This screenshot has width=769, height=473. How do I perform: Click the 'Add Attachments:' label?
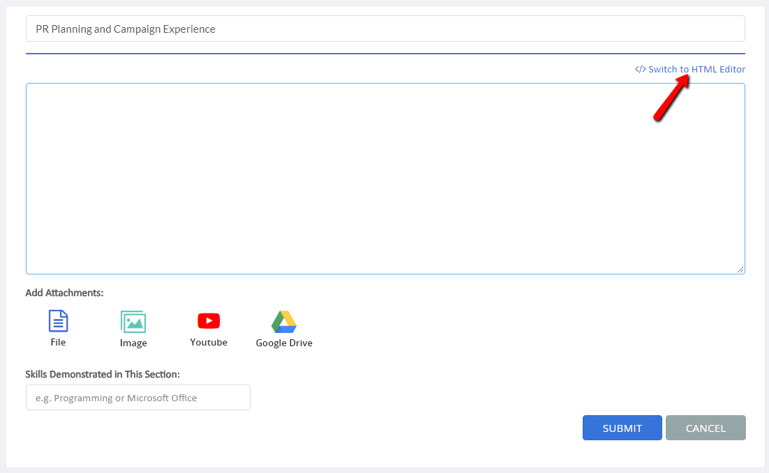coord(64,293)
